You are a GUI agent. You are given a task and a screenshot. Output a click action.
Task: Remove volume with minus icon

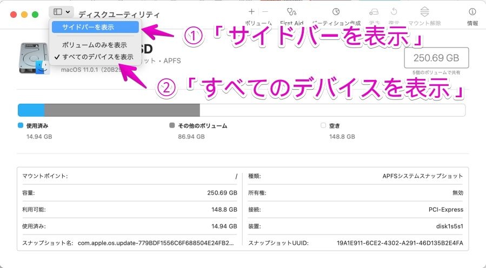pyautogui.click(x=265, y=12)
